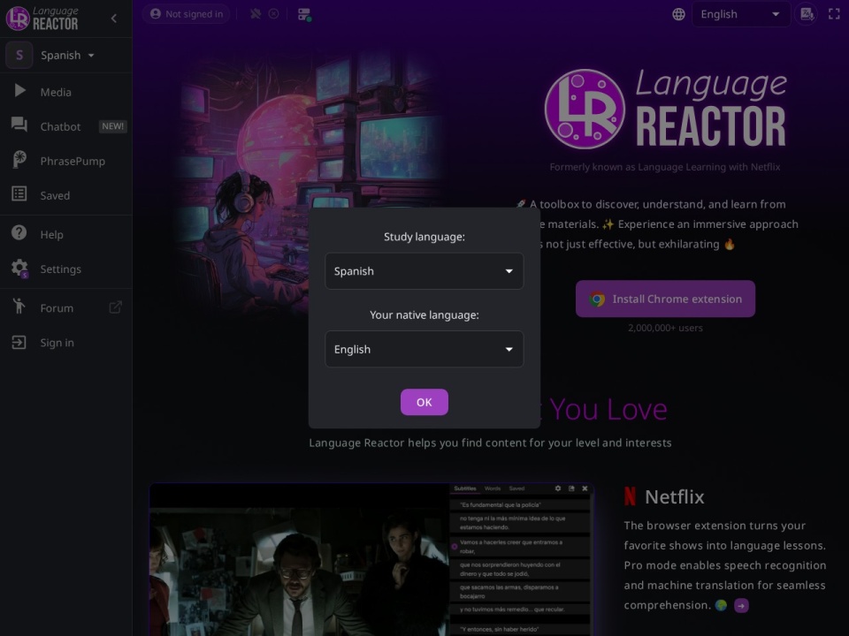849x636 pixels.
Task: Click the Media play triangle icon
Action: [x=19, y=91]
